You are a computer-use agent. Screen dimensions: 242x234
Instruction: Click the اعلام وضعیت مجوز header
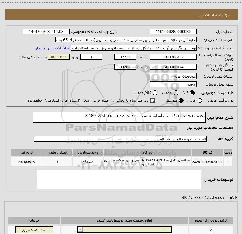coord(124,220)
